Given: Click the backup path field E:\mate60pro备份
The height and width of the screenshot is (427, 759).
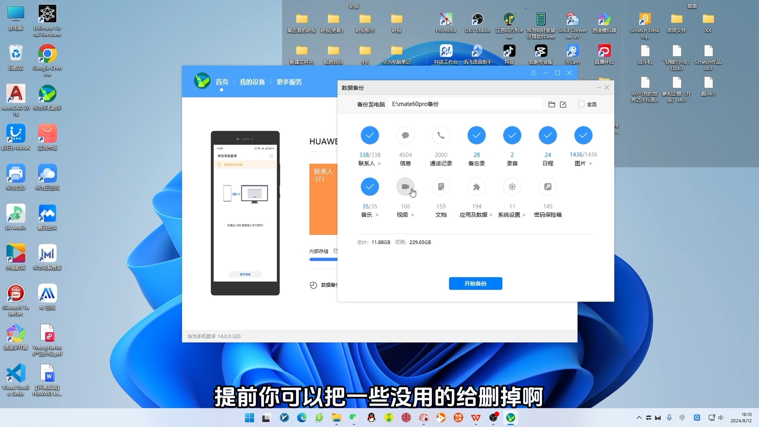Looking at the screenshot, I should [465, 104].
